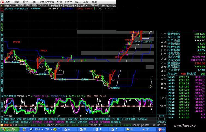Image resolution: width=206 pixels, height=132 pixels.
Task: Open 关联报价 tab
Action: [15, 122]
